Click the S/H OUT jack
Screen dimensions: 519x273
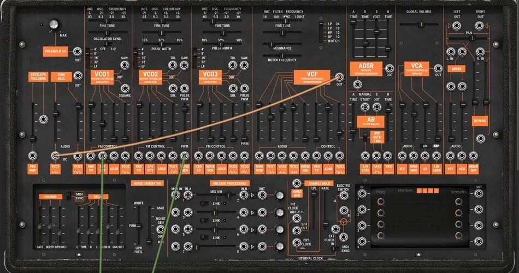click(297, 230)
